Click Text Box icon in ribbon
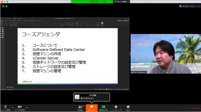This screenshot has width=201, height=112. click(x=73, y=24)
